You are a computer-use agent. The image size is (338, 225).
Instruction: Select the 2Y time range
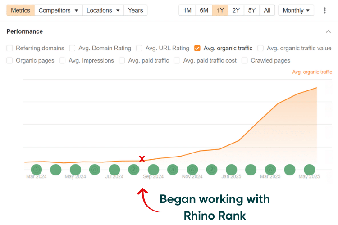click(x=236, y=10)
